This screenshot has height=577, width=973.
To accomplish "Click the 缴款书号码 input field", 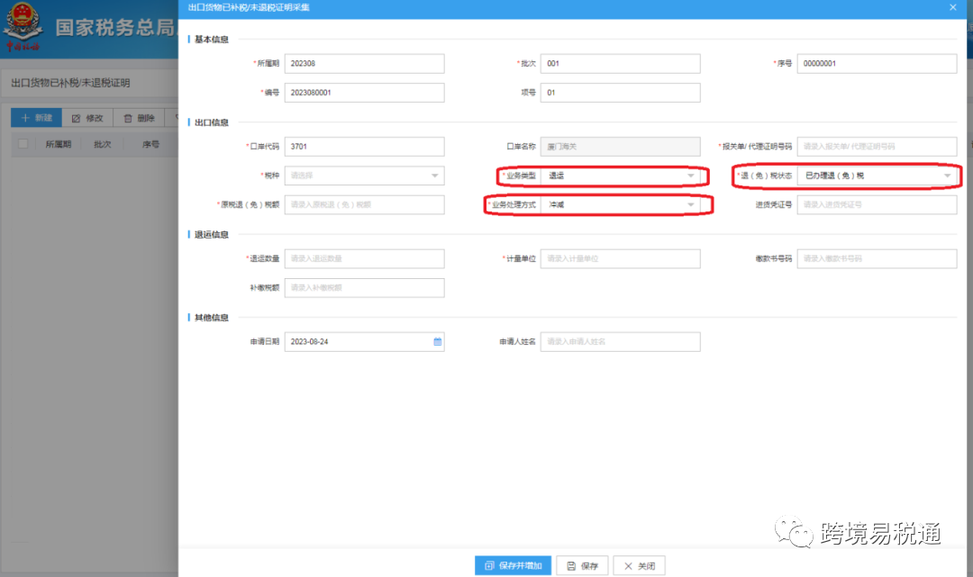I will [x=877, y=258].
